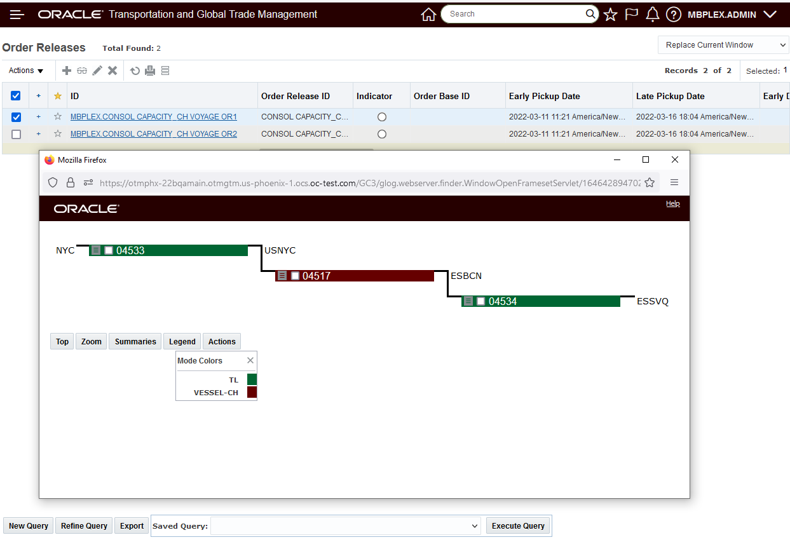Click the header plus expand-all column
Screen dimensions: 790x542
coord(38,96)
